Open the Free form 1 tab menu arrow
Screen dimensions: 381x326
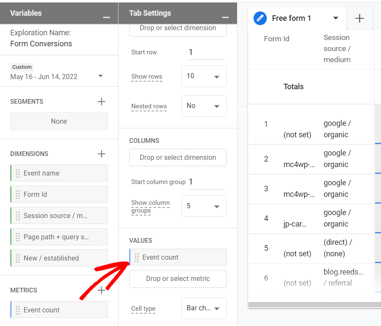point(336,18)
